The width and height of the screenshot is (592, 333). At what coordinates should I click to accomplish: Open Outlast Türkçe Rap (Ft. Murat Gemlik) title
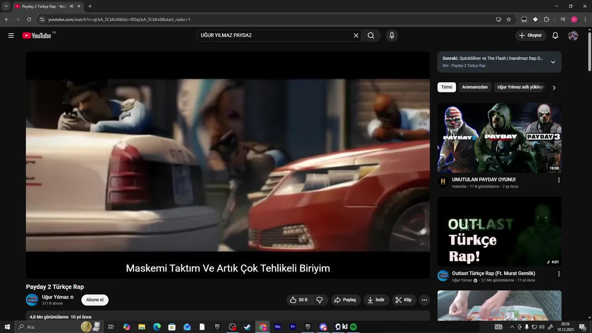pyautogui.click(x=493, y=273)
